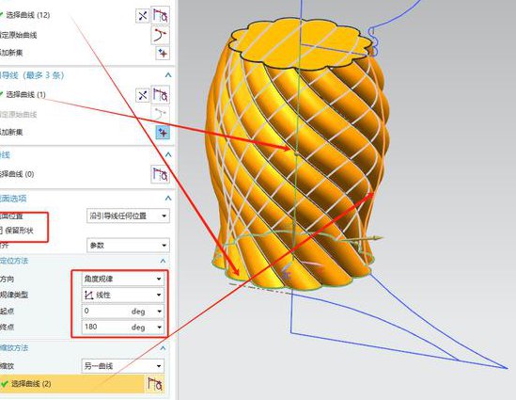This screenshot has height=400, width=516.
Task: Toggle the 保留形状 checkbox
Action: 1,230
